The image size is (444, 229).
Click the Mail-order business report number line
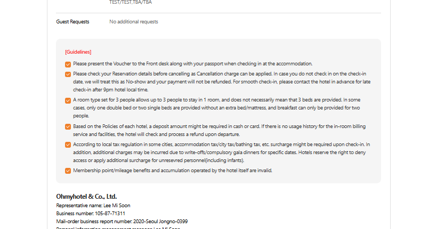122,221
